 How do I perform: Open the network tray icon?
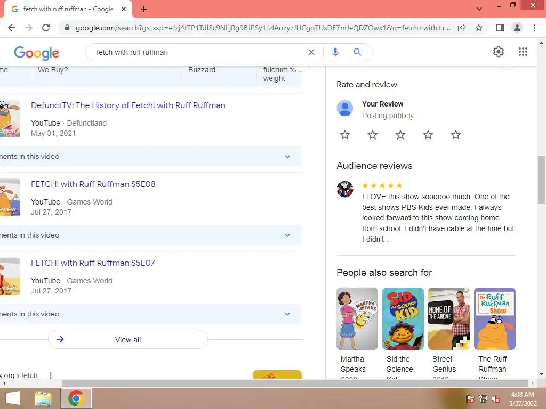tap(483, 398)
